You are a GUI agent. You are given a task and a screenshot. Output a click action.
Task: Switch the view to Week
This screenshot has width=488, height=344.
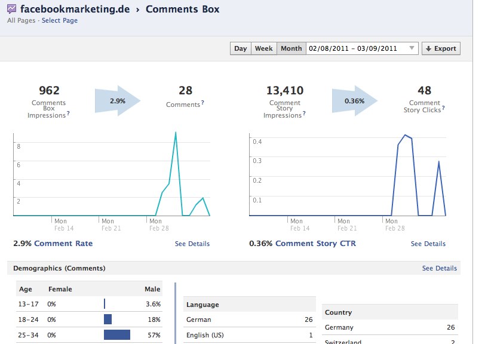[x=263, y=48]
